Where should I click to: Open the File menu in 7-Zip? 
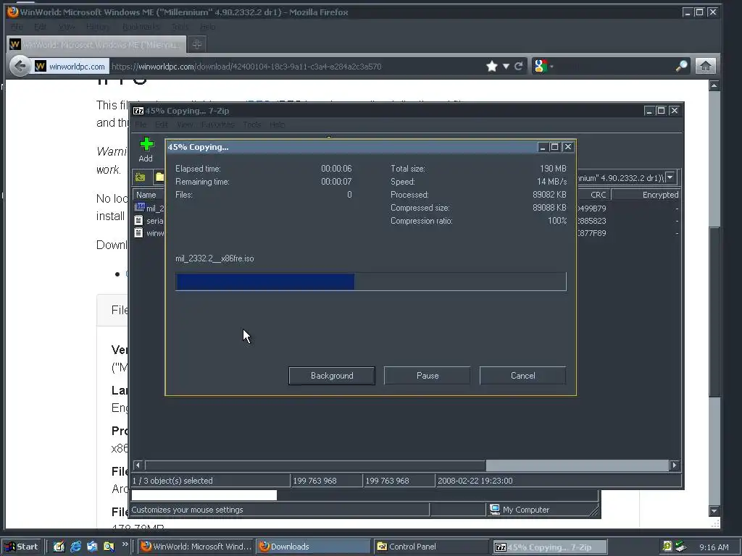[141, 125]
